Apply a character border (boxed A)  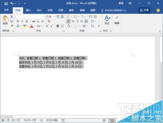62,17
